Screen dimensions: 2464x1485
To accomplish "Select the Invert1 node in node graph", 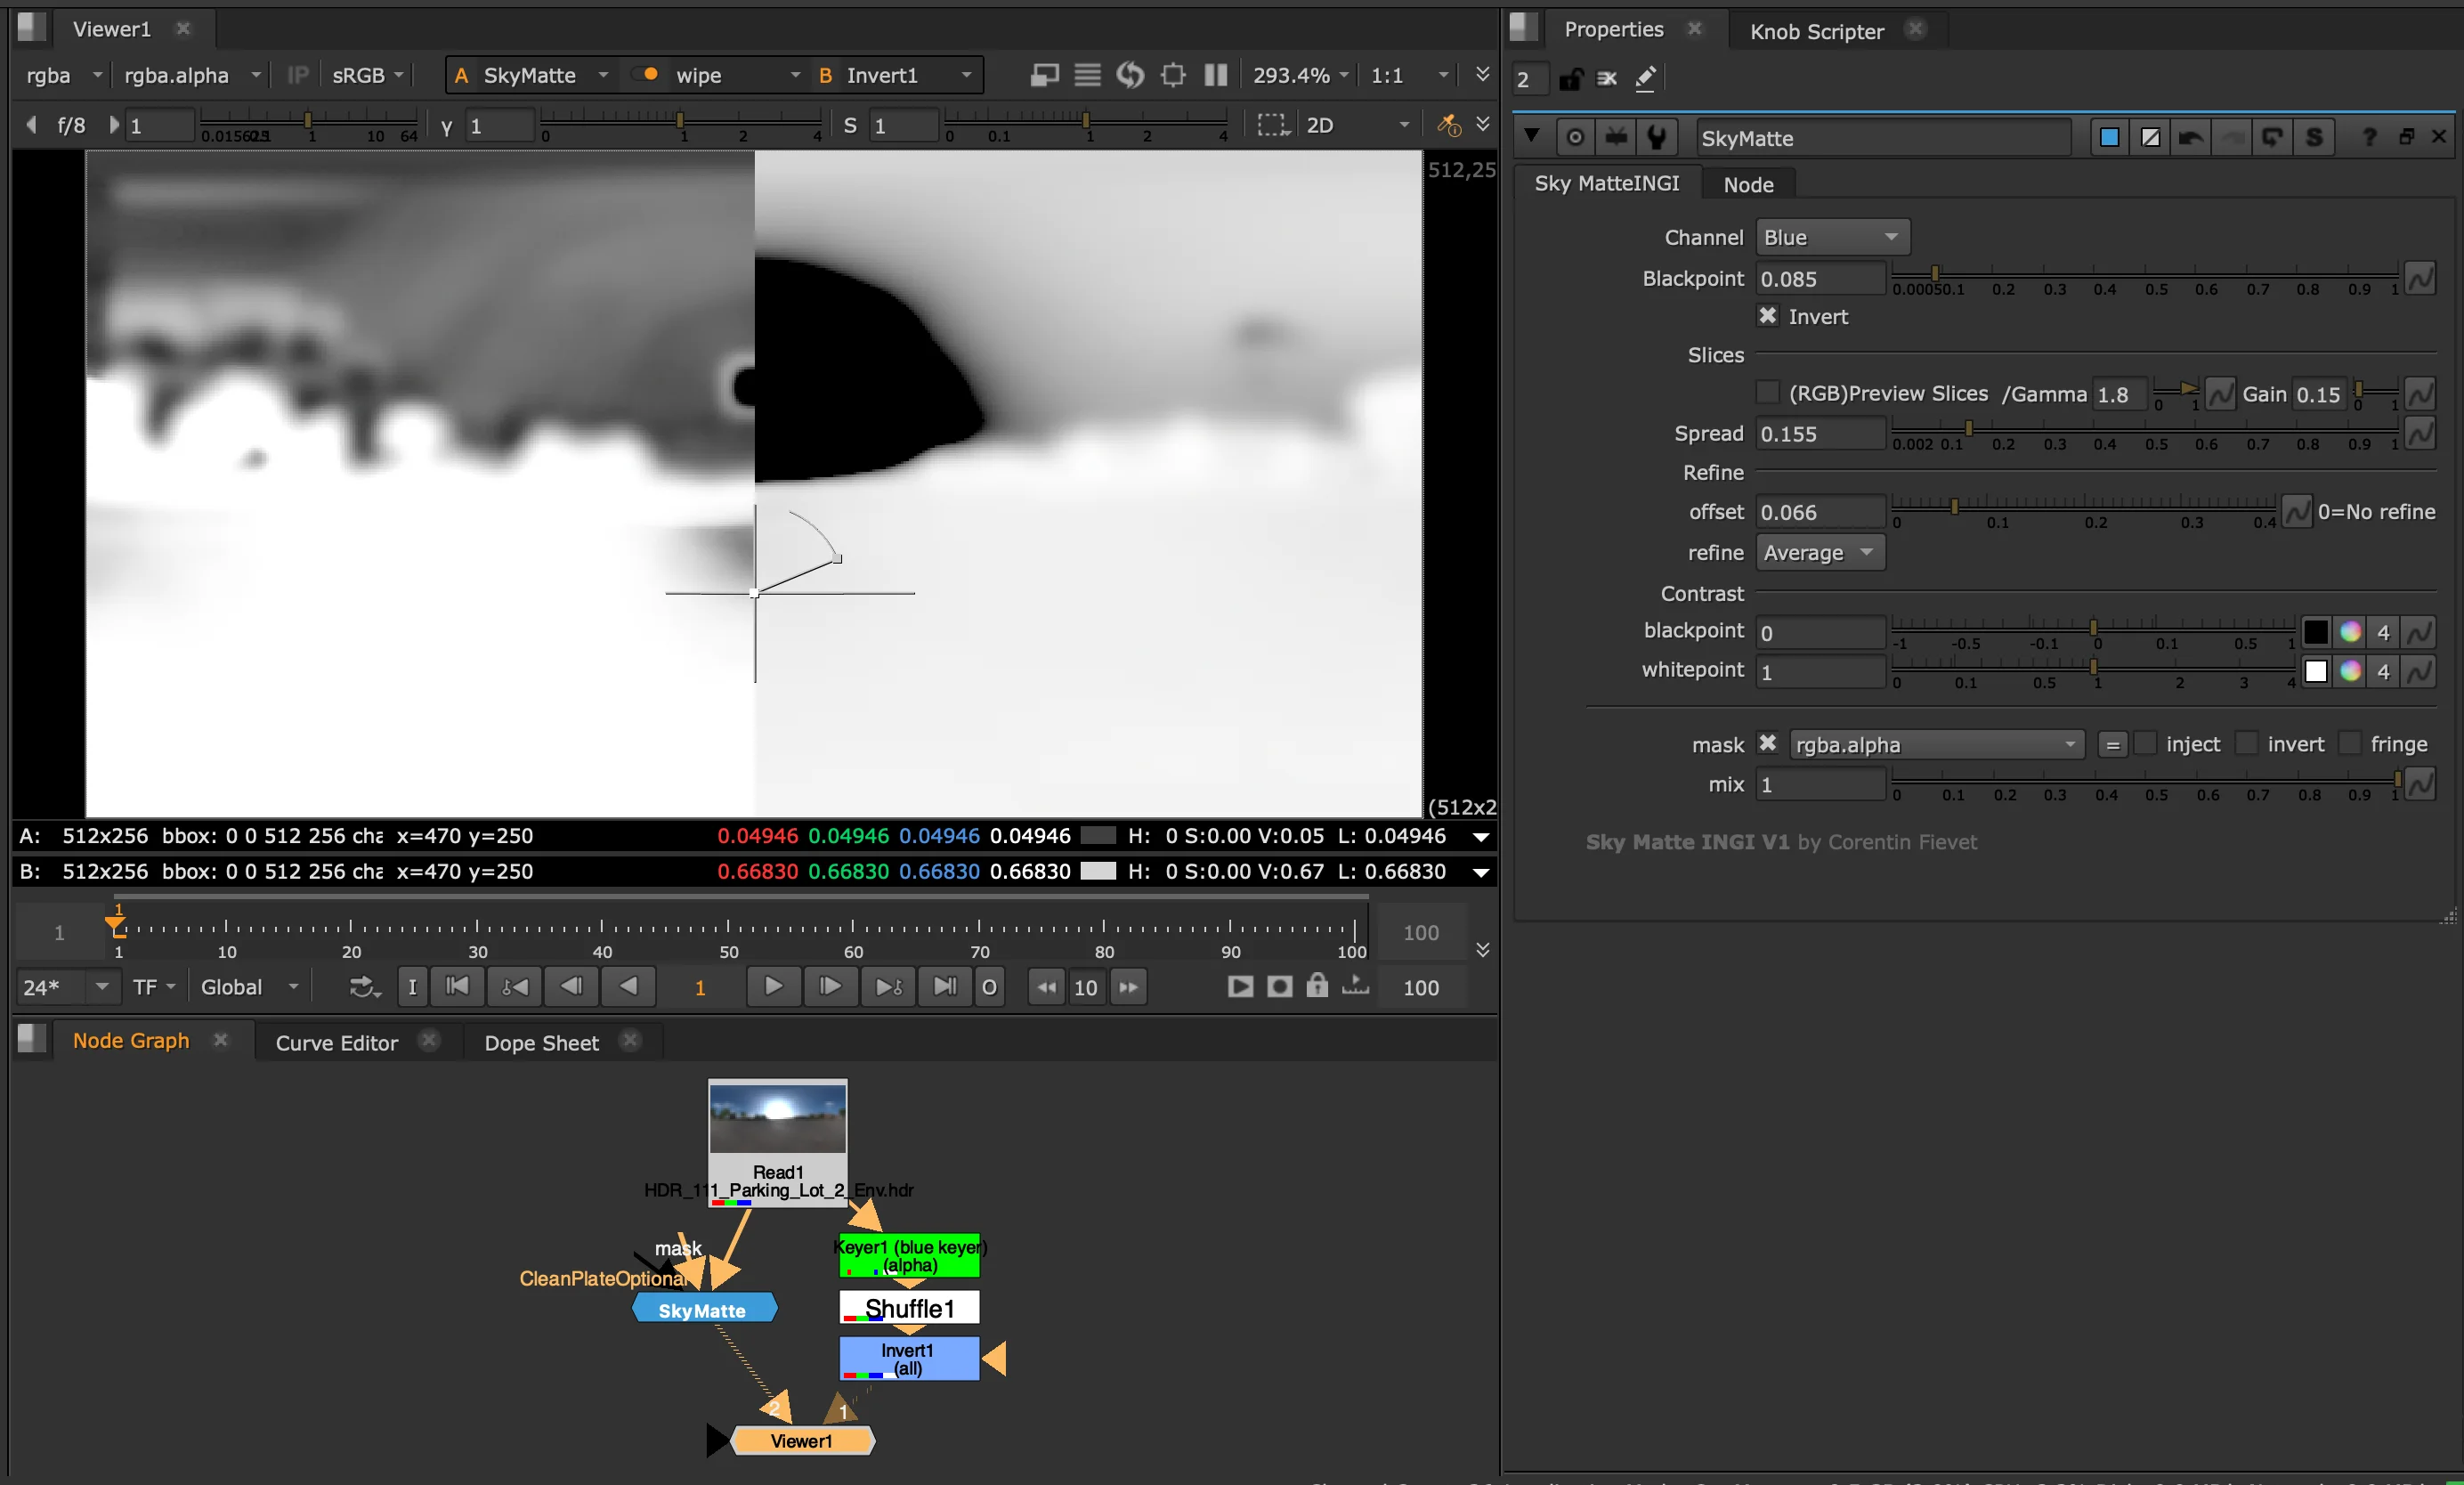I will click(909, 1358).
